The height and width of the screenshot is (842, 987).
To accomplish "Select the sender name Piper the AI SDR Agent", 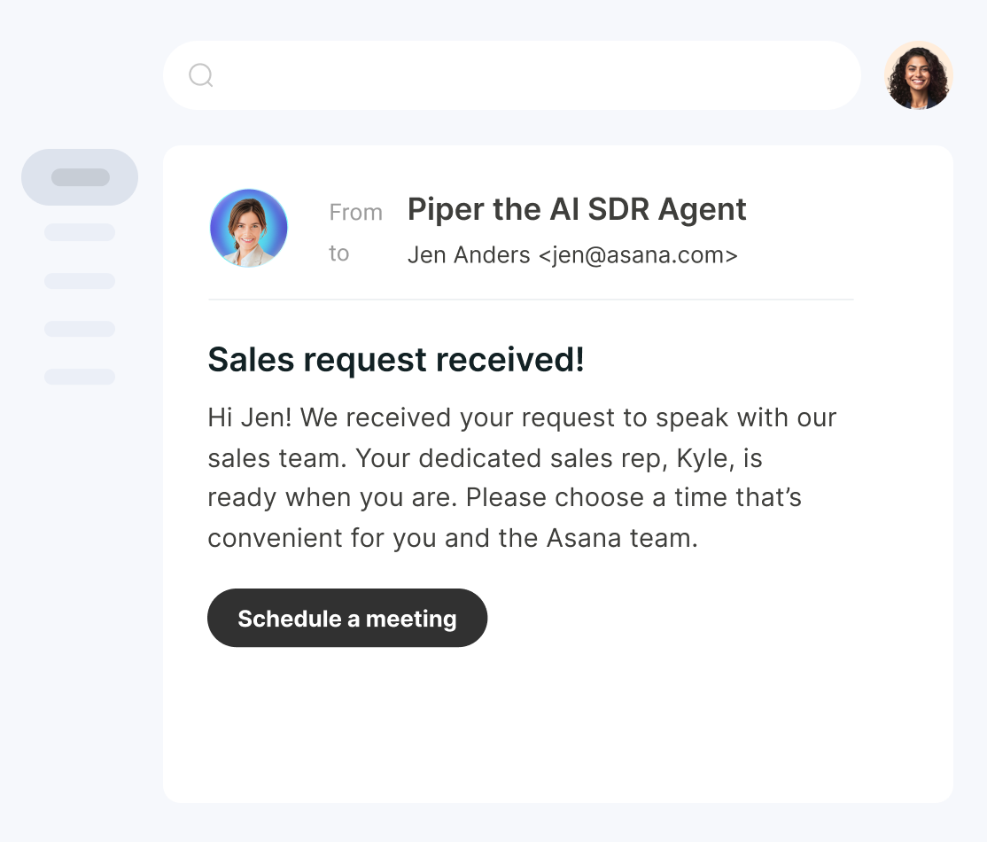I will pyautogui.click(x=576, y=209).
